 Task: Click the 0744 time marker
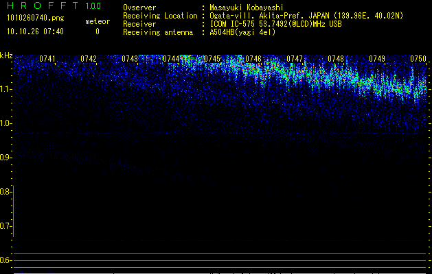click(x=171, y=59)
